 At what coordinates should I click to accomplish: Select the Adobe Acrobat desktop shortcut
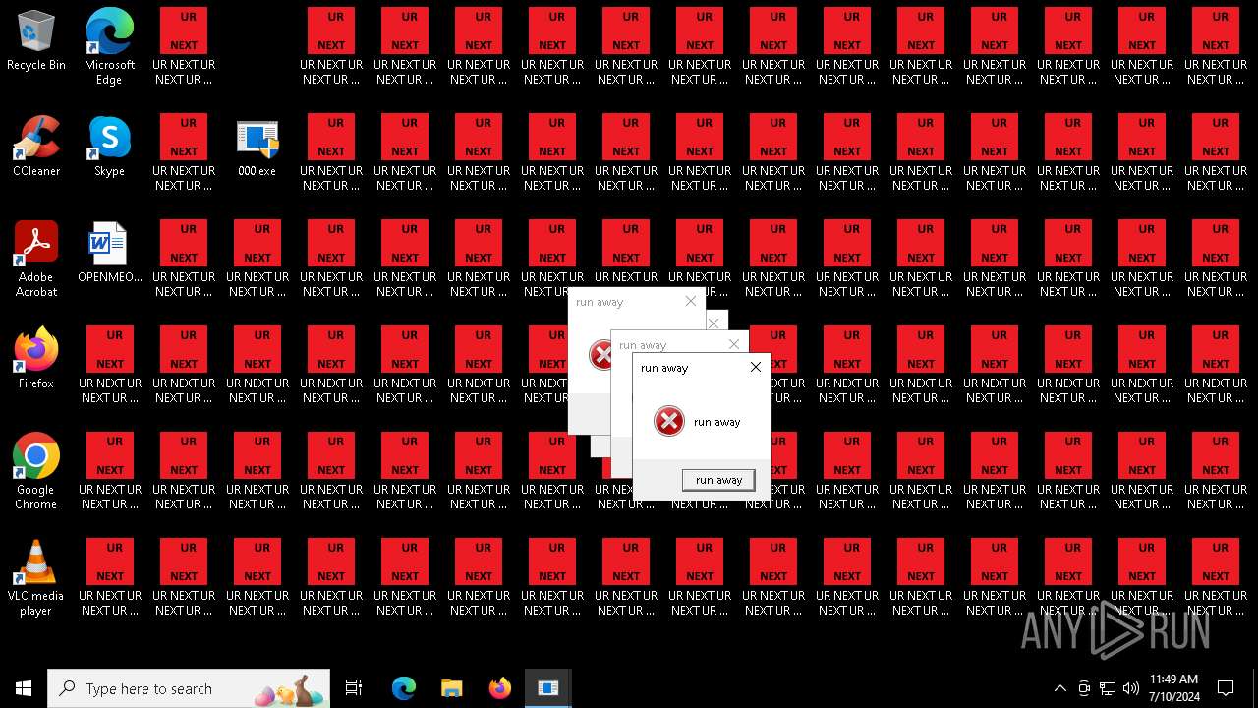coord(36,260)
